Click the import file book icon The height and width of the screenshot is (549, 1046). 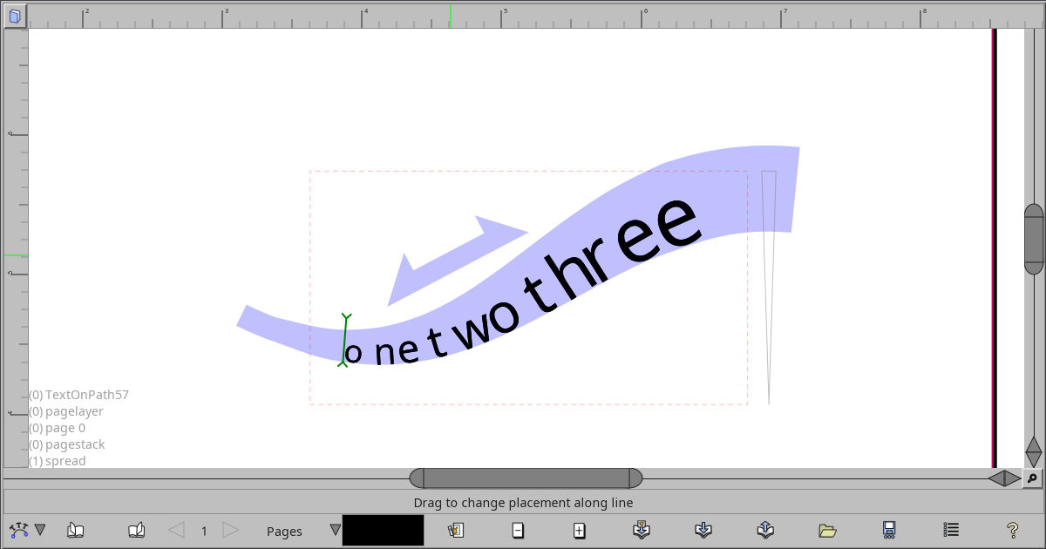(703, 529)
